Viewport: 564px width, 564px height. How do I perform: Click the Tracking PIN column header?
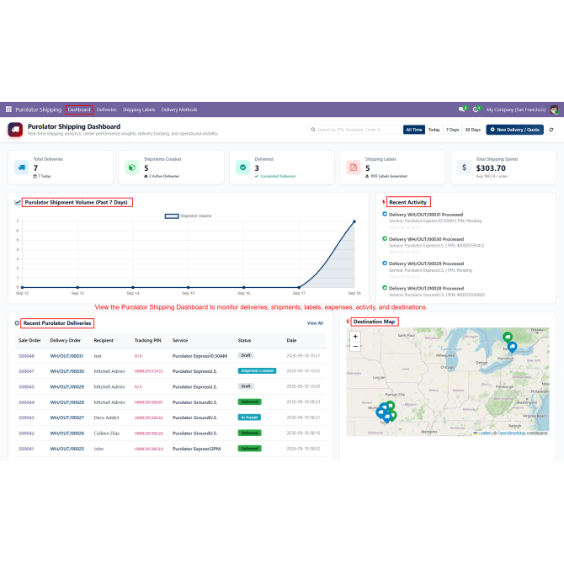click(x=148, y=340)
